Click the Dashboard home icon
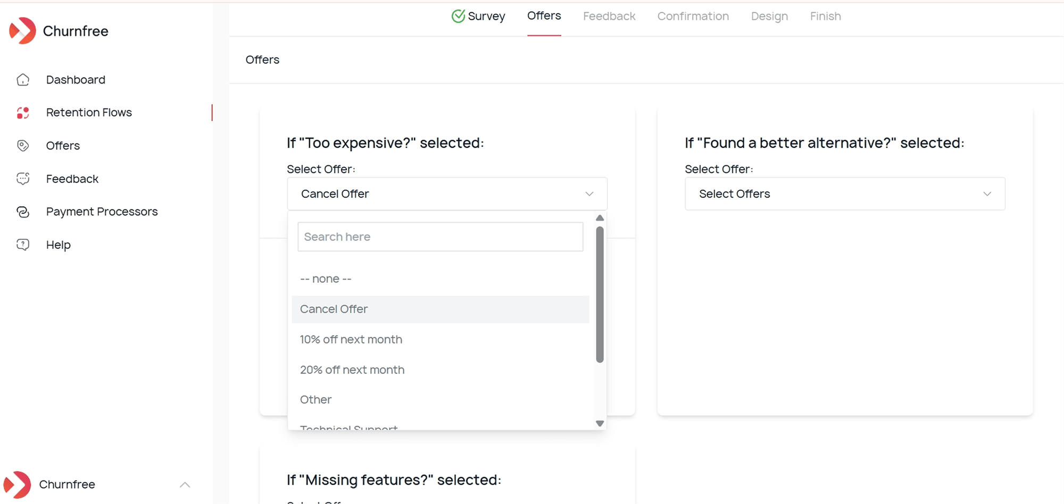This screenshot has width=1064, height=504. (23, 80)
